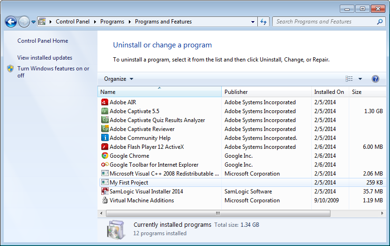
Task: Click the Adobe Captivate Reviewer icon
Action: tap(105, 129)
